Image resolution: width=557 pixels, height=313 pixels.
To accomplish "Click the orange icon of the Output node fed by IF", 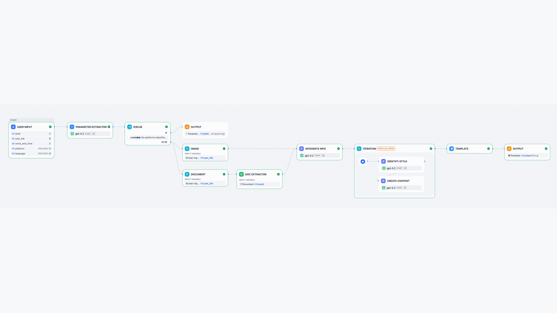I will click(x=187, y=127).
